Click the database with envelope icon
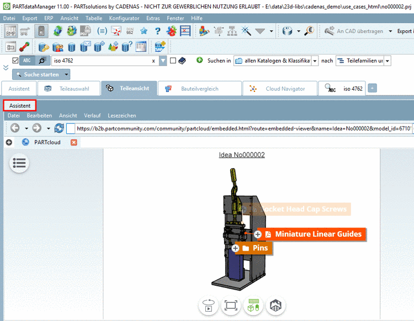This screenshot has width=414, height=321. [x=85, y=47]
